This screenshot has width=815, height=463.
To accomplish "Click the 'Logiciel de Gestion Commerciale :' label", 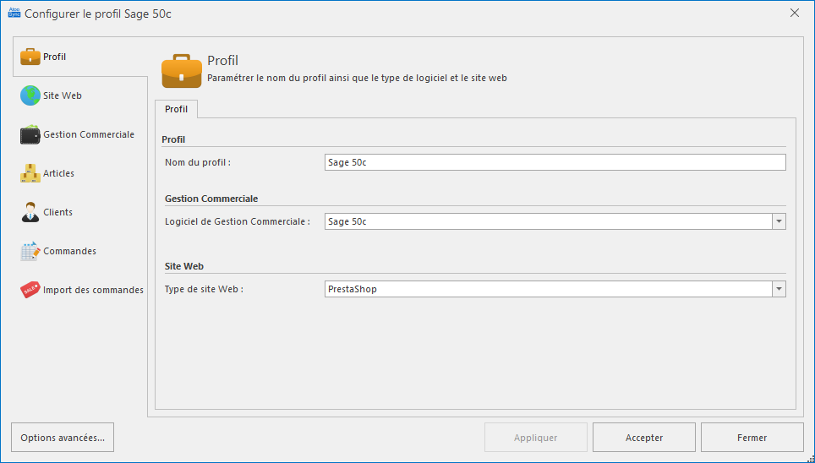I will [x=238, y=222].
